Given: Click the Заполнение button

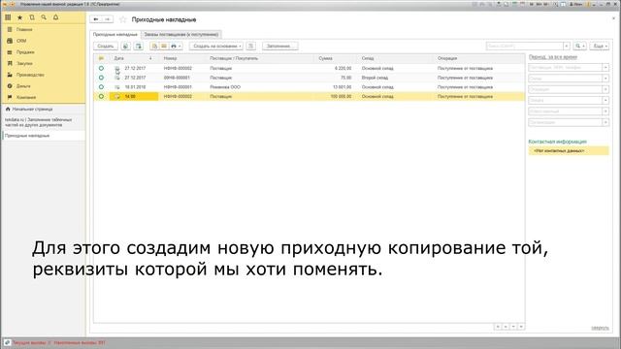Looking at the screenshot, I should pos(280,46).
